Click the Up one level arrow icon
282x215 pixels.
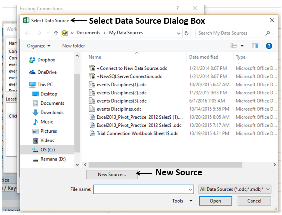click(56, 33)
